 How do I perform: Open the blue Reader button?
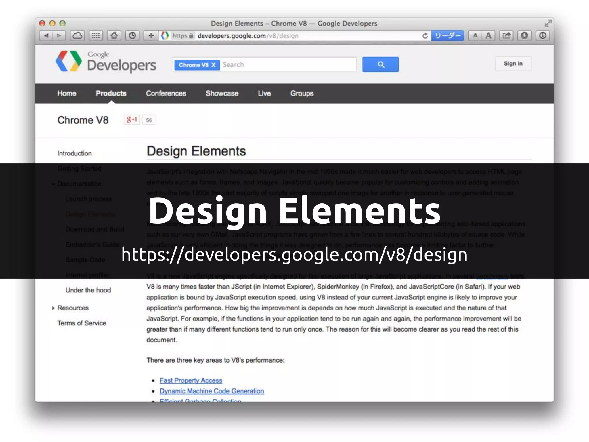point(448,36)
